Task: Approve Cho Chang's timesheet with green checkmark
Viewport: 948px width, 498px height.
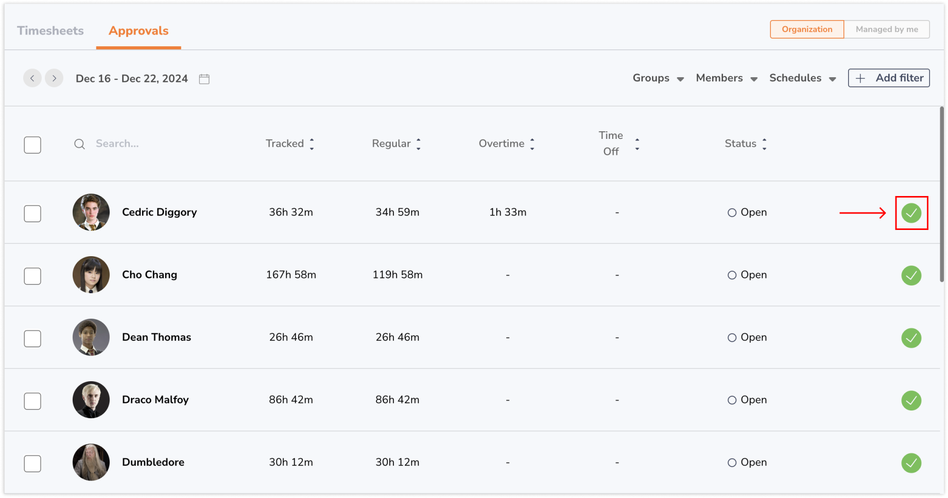Action: (911, 276)
